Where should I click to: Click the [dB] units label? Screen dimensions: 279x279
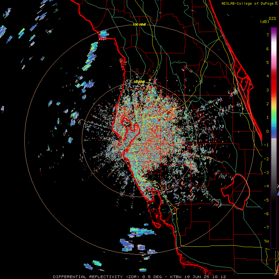tap(265, 21)
